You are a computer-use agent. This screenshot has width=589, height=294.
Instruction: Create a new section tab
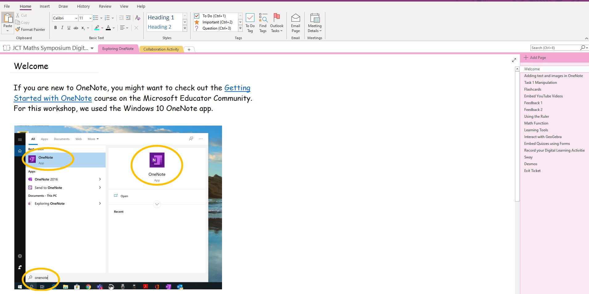click(x=189, y=49)
